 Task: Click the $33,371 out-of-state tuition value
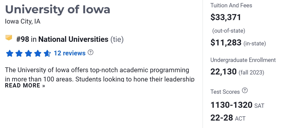[226, 17]
